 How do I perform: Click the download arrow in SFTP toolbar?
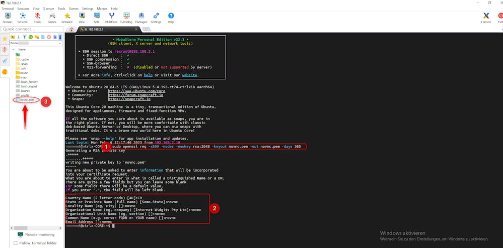pos(19,37)
